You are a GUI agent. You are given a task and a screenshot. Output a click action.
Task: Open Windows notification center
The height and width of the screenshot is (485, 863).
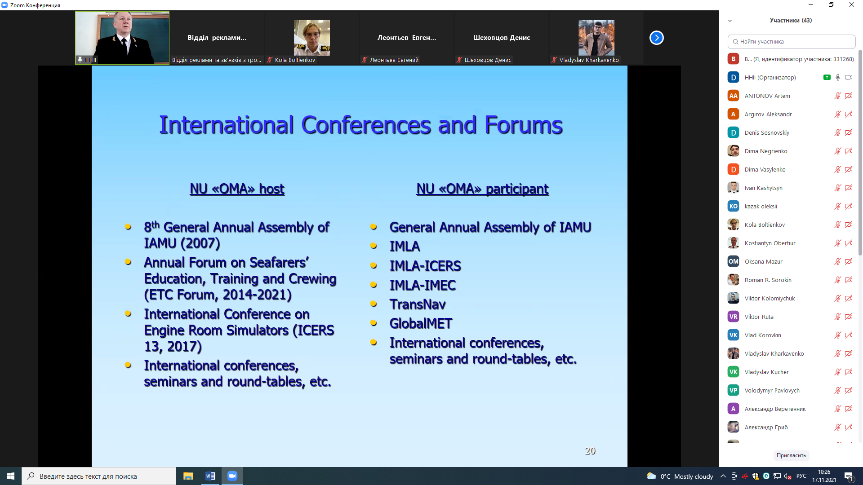tap(849, 476)
